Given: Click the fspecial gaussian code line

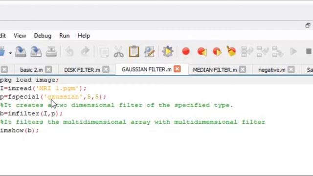Looking at the screenshot, I should [53, 97].
